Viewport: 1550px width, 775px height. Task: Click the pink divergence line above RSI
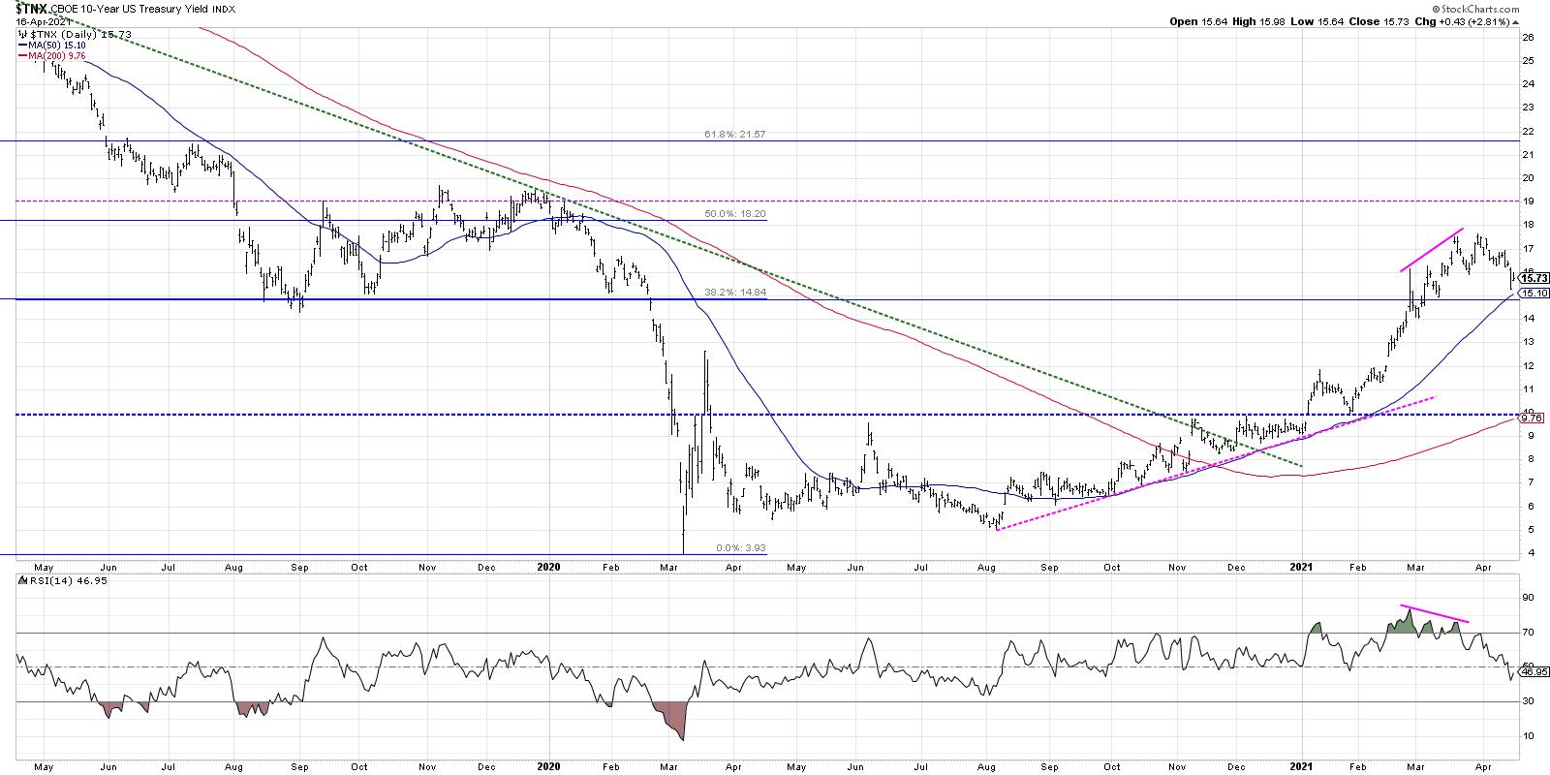pyautogui.click(x=1435, y=614)
